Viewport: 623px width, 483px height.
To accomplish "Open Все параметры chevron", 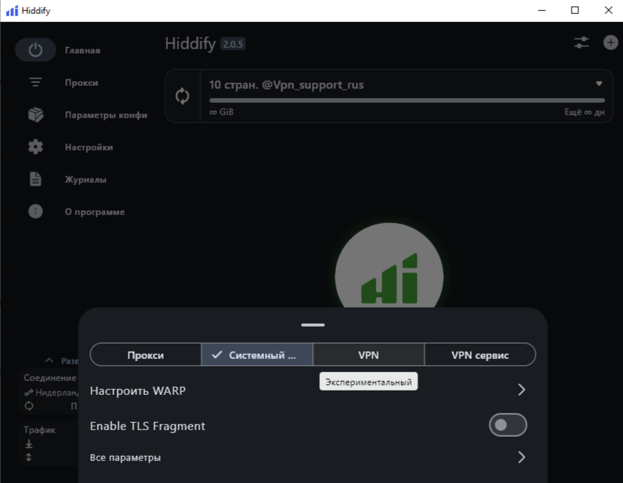I will 521,457.
